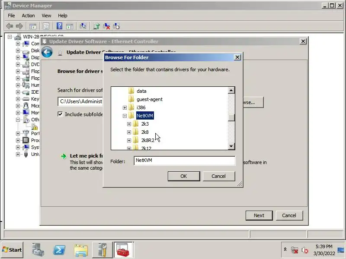This screenshot has width=346, height=259.
Task: Click the Show/Hide console tree toolbar icon
Action: click(33, 26)
